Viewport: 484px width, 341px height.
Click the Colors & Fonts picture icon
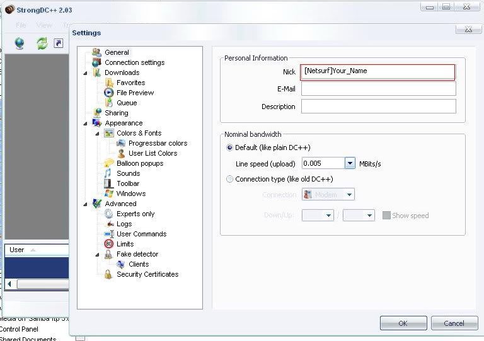[108, 133]
